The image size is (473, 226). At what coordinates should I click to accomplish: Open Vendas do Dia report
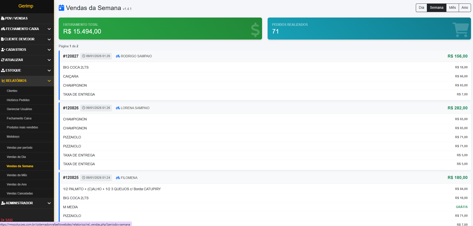pos(27,157)
